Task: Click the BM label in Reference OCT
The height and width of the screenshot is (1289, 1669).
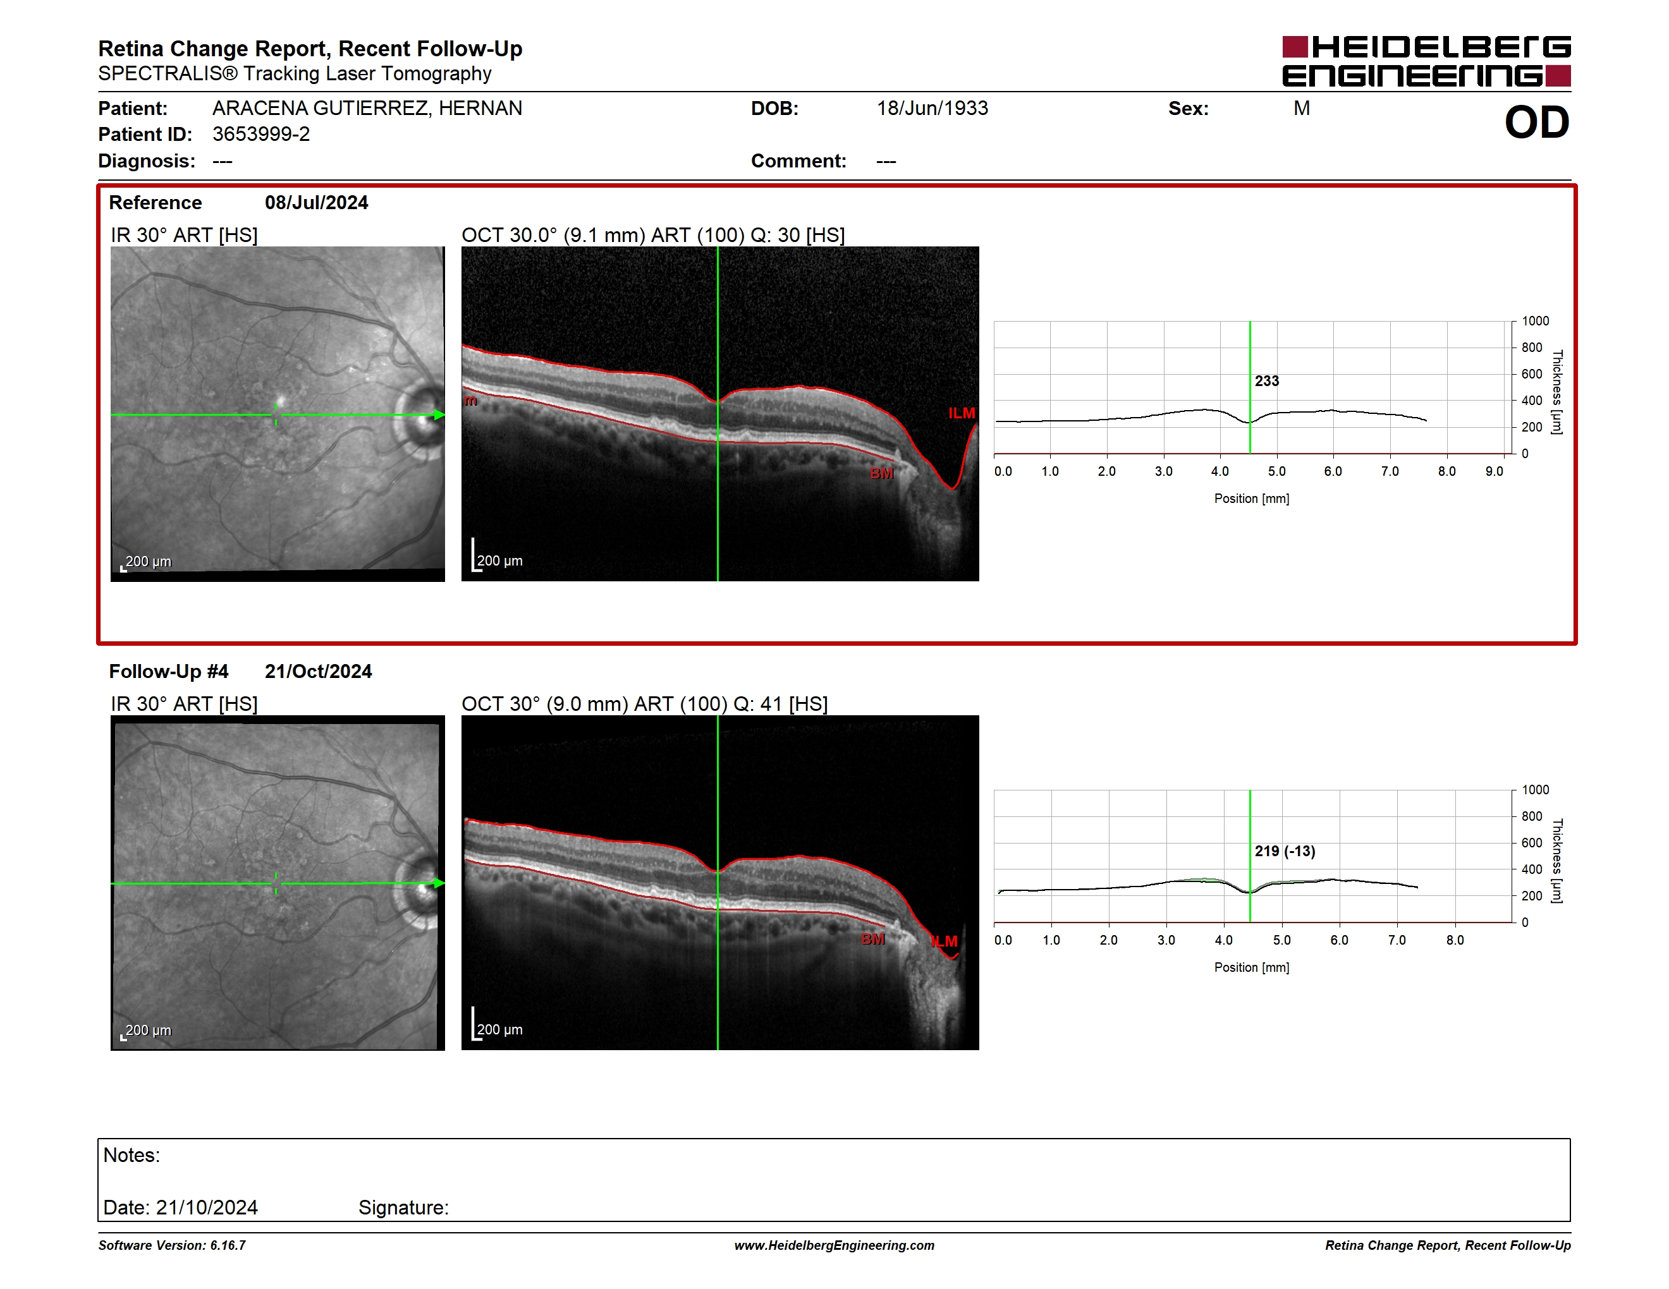Action: pos(881,473)
